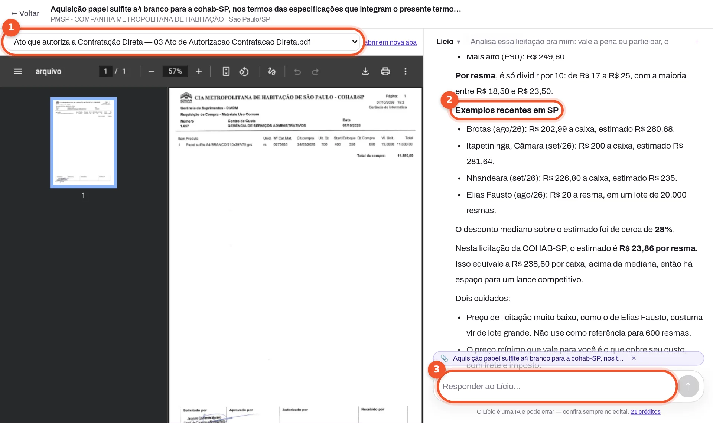
Task: Remove the attached licitação chip
Action: tap(634, 358)
